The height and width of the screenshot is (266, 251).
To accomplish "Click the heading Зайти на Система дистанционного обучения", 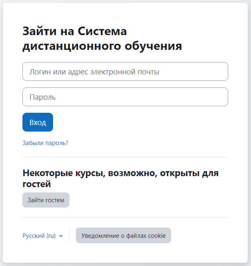I will pos(102,38).
